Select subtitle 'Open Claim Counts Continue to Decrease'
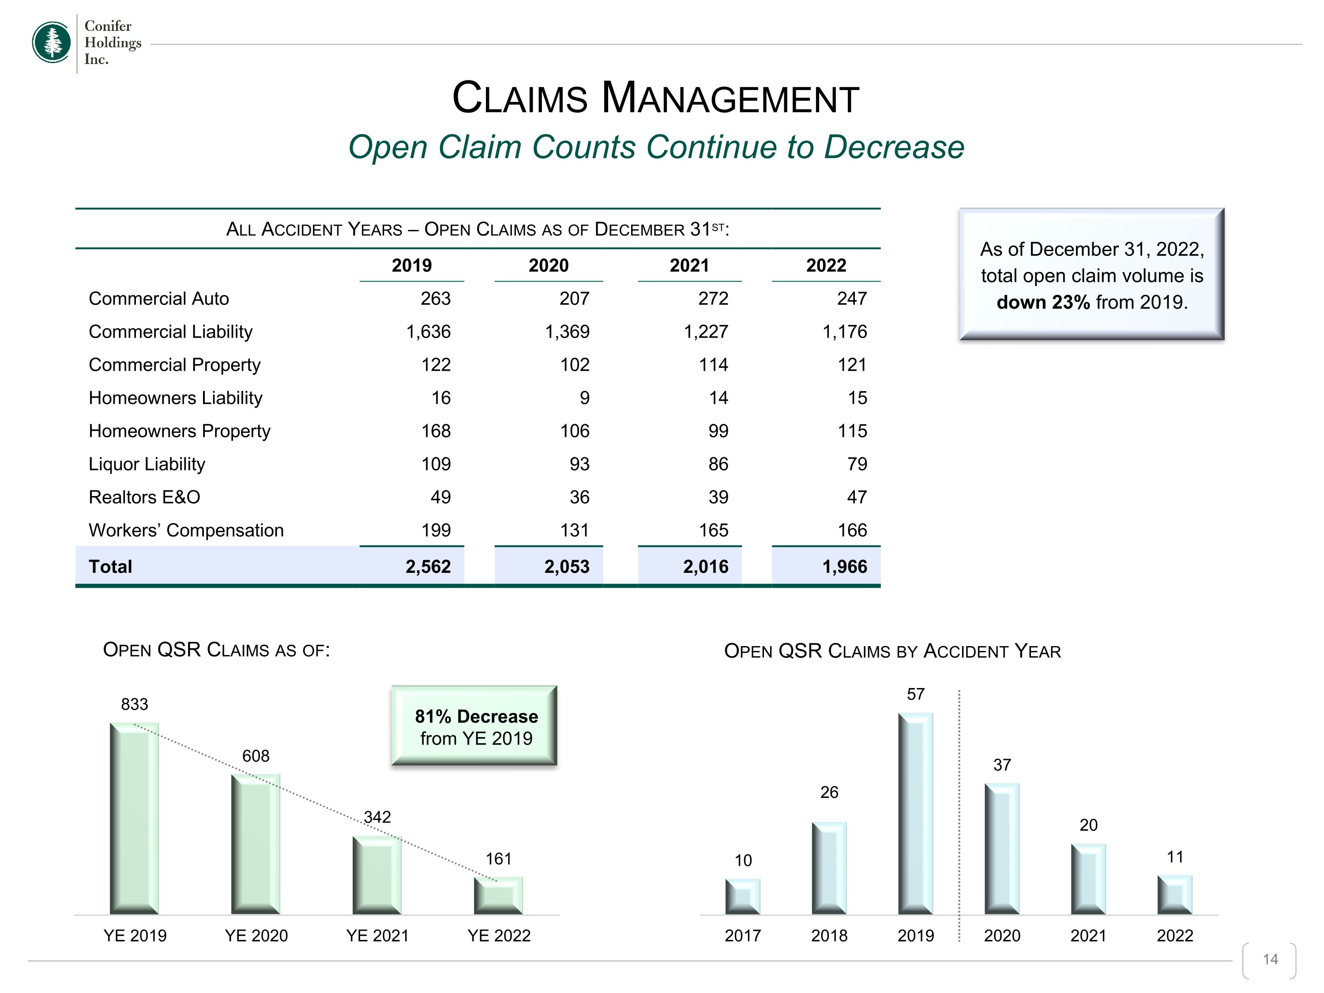 point(656,147)
